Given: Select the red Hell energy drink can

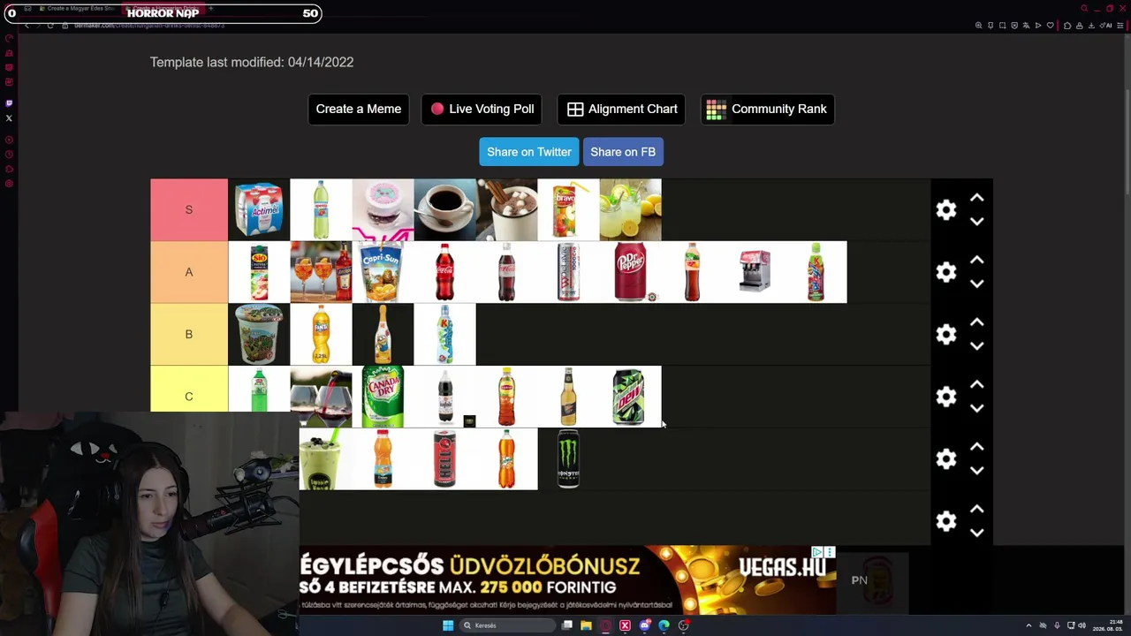Looking at the screenshot, I should [444, 458].
